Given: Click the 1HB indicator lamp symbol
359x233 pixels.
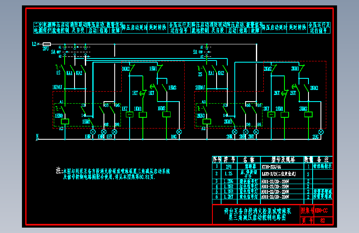Looking at the screenshot, I should pyautogui.click(x=104, y=132).
